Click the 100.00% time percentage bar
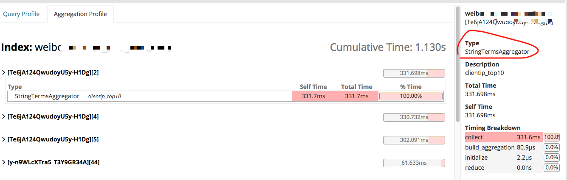Image resolution: width=567 pixels, height=180 pixels. (x=411, y=96)
